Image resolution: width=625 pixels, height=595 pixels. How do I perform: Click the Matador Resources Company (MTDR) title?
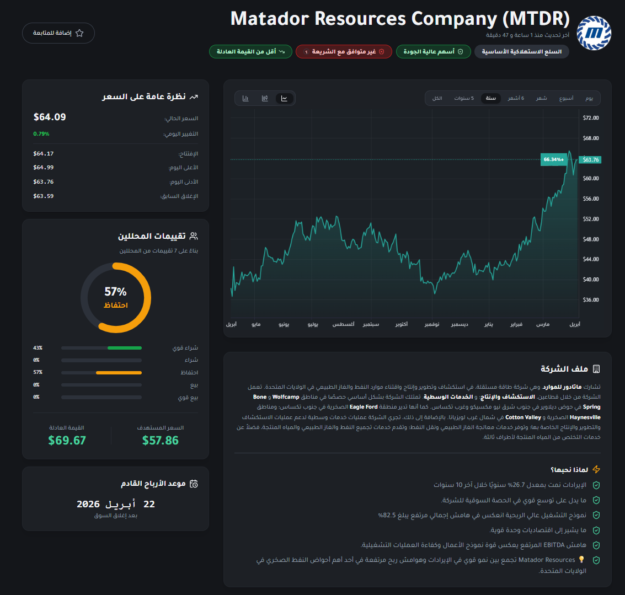click(400, 19)
